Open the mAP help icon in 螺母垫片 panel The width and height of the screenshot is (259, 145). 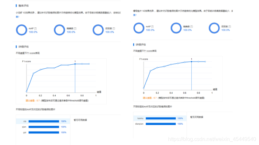tap(152, 26)
